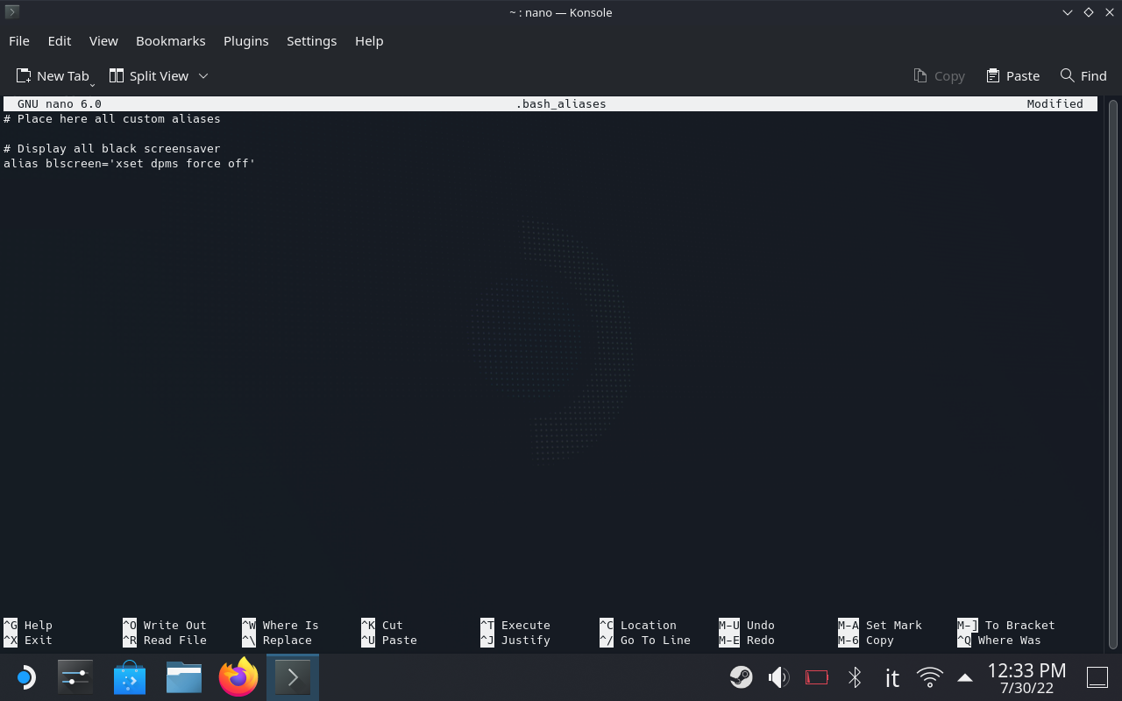Viewport: 1122px width, 701px height.
Task: Switch the 'it' keyboard layout indicator
Action: [x=892, y=677]
